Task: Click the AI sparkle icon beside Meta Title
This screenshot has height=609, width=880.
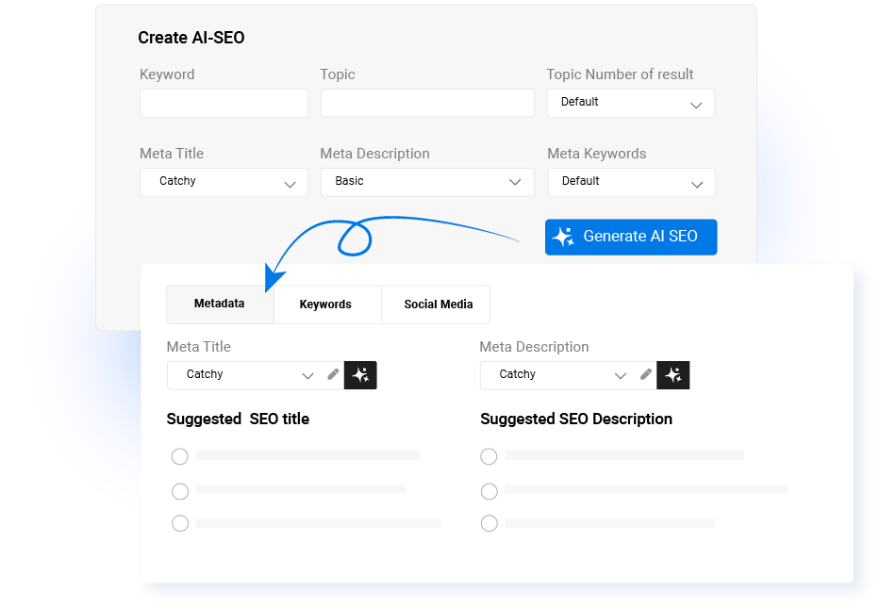Action: 360,375
